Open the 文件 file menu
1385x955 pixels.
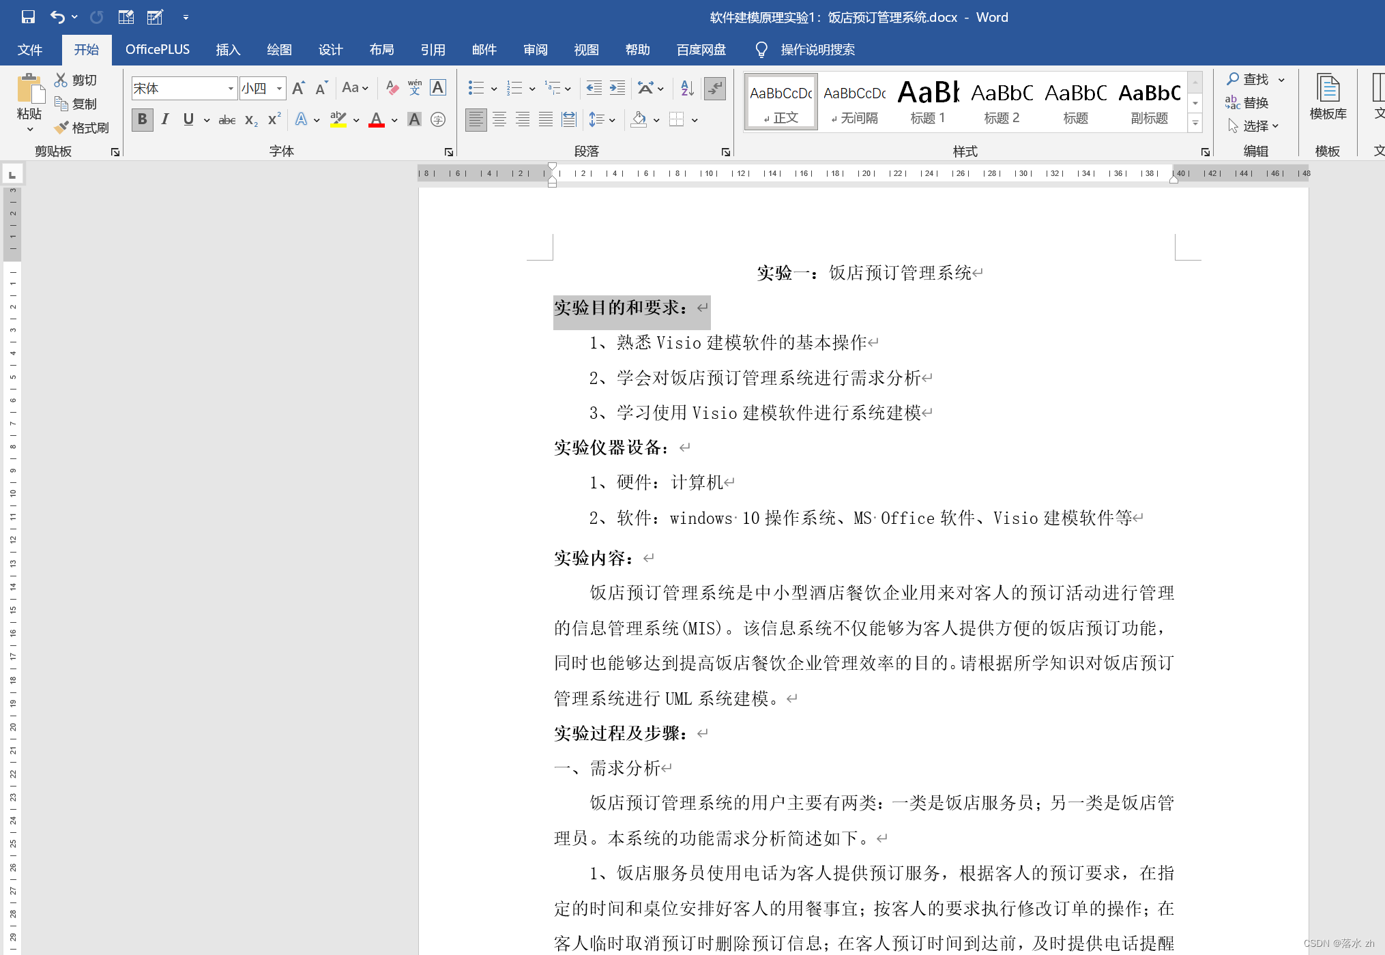click(30, 50)
